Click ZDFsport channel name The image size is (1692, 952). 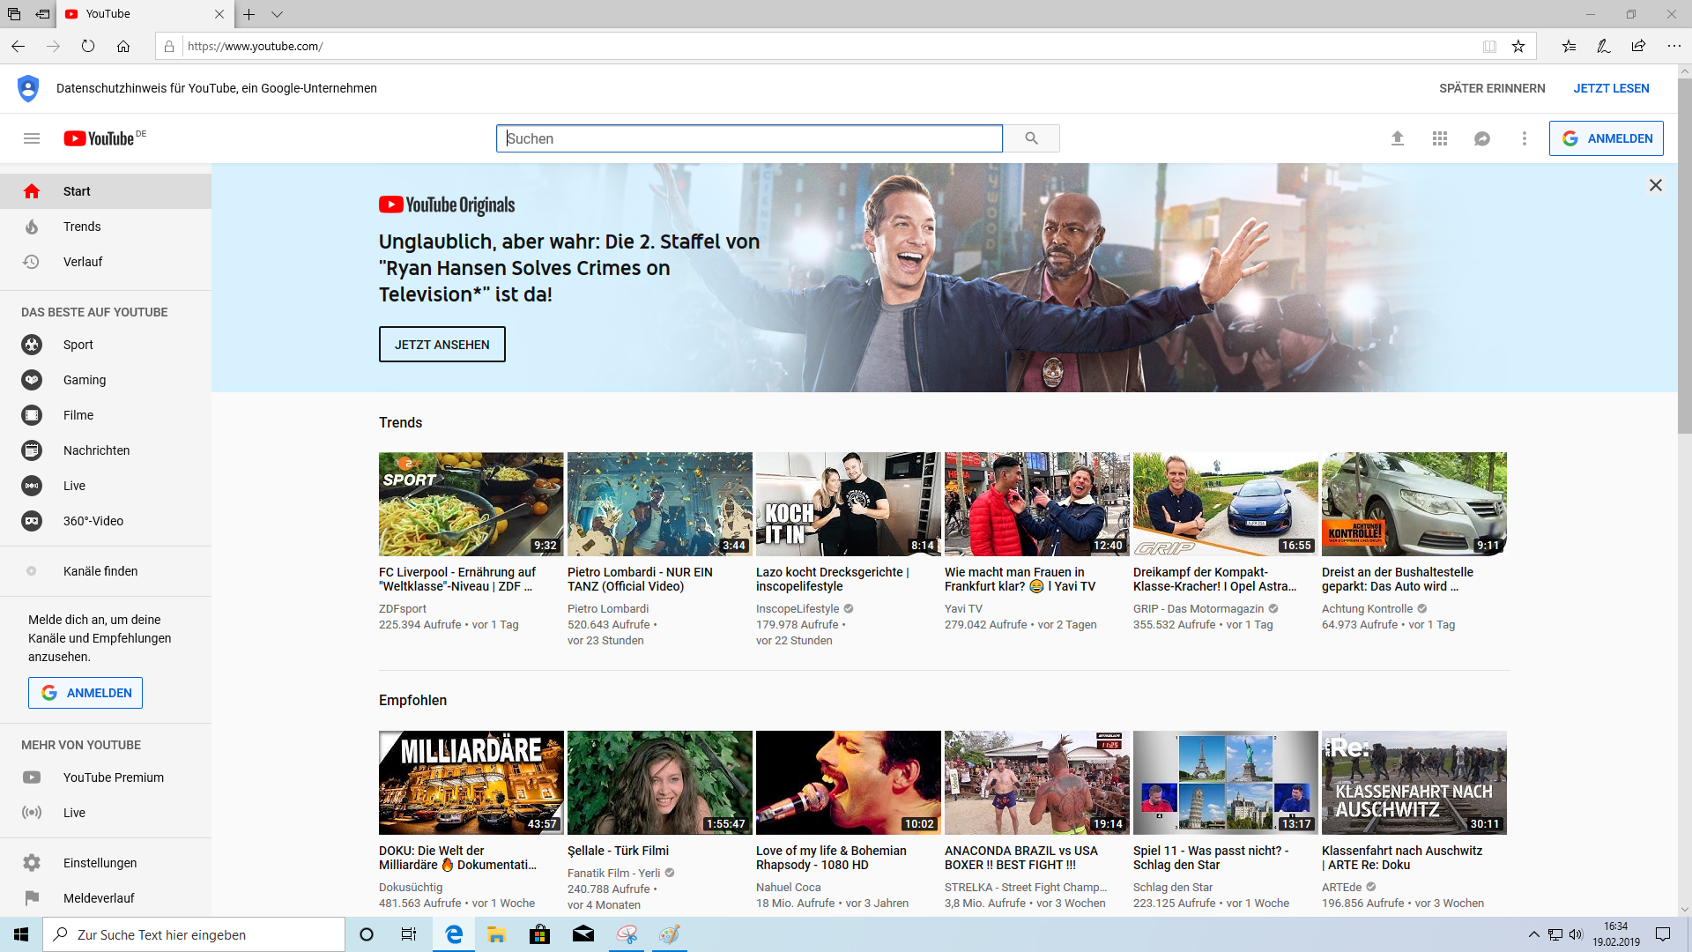(403, 609)
